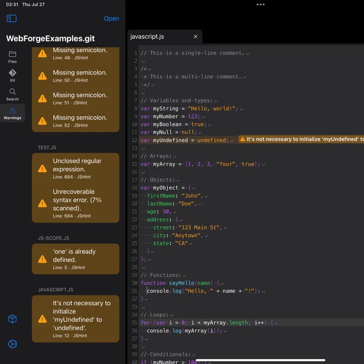Click the Thu Jul 27 date
The image size is (364, 364).
pos(33,4)
